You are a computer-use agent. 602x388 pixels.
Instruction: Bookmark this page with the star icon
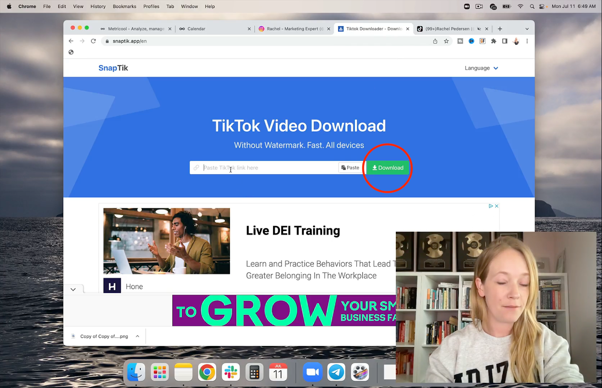(x=446, y=41)
